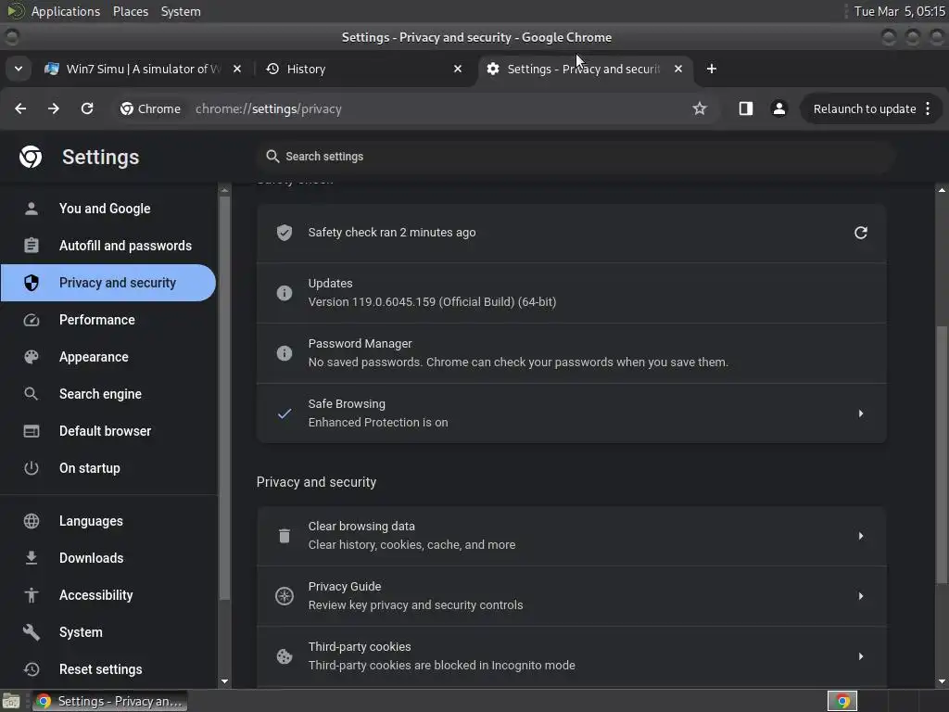Screen dimensions: 949x712
Task: Open the tab search dropdown arrow
Action: (19, 69)
